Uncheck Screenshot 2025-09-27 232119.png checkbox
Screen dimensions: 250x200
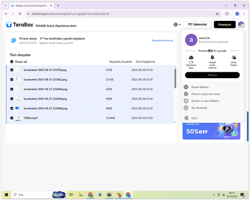click(11, 70)
